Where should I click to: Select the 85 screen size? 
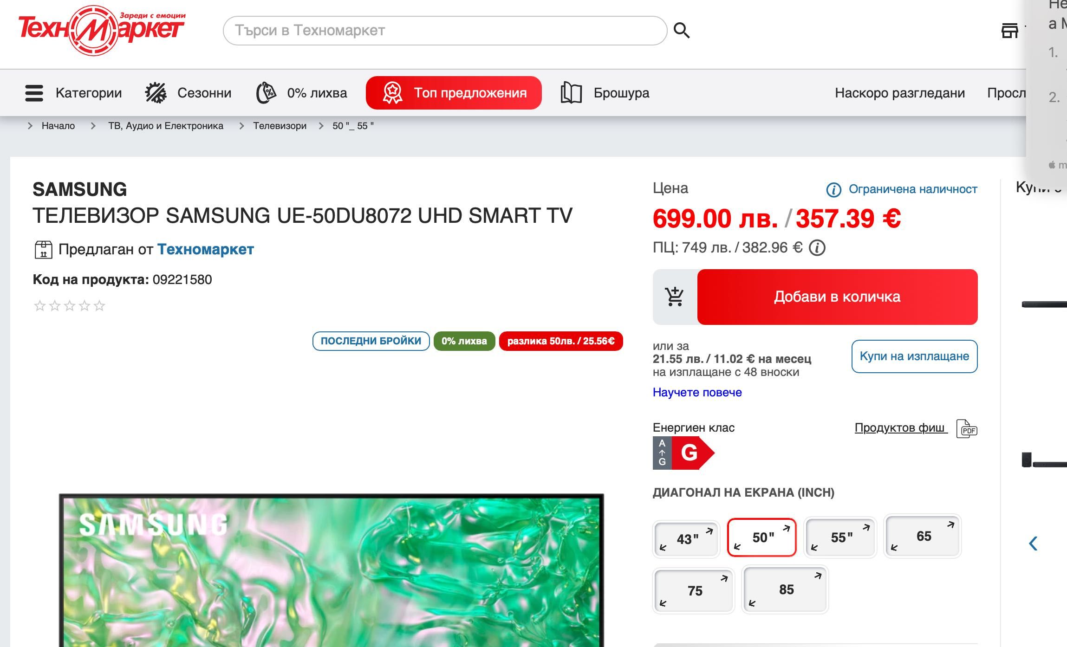tap(785, 589)
